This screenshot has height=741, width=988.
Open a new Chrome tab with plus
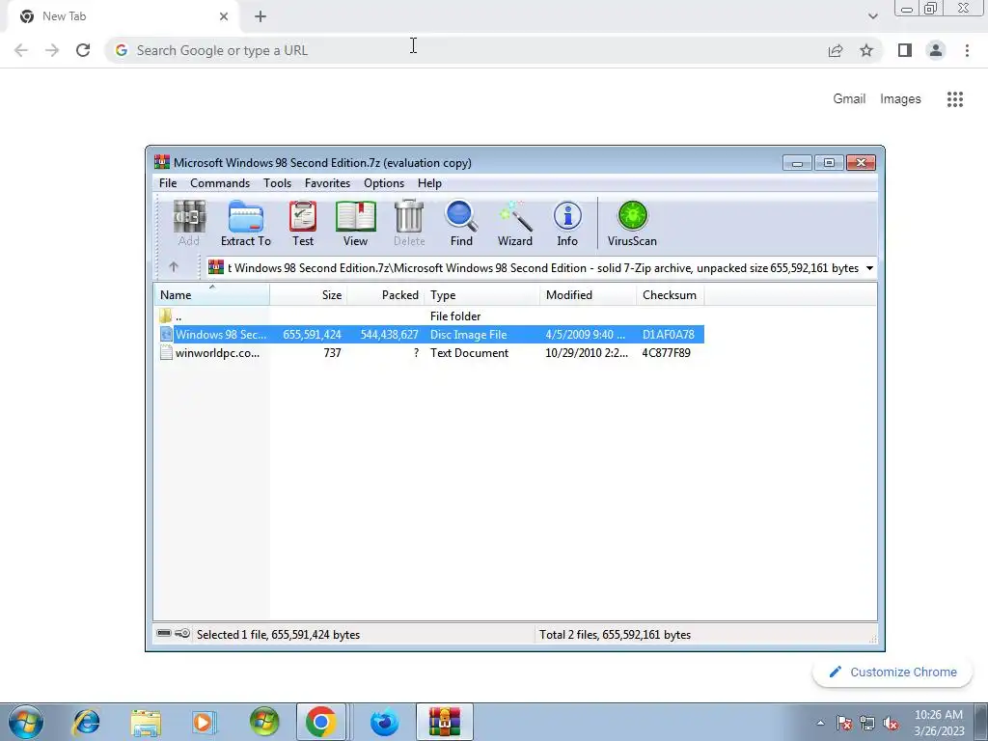tap(261, 16)
